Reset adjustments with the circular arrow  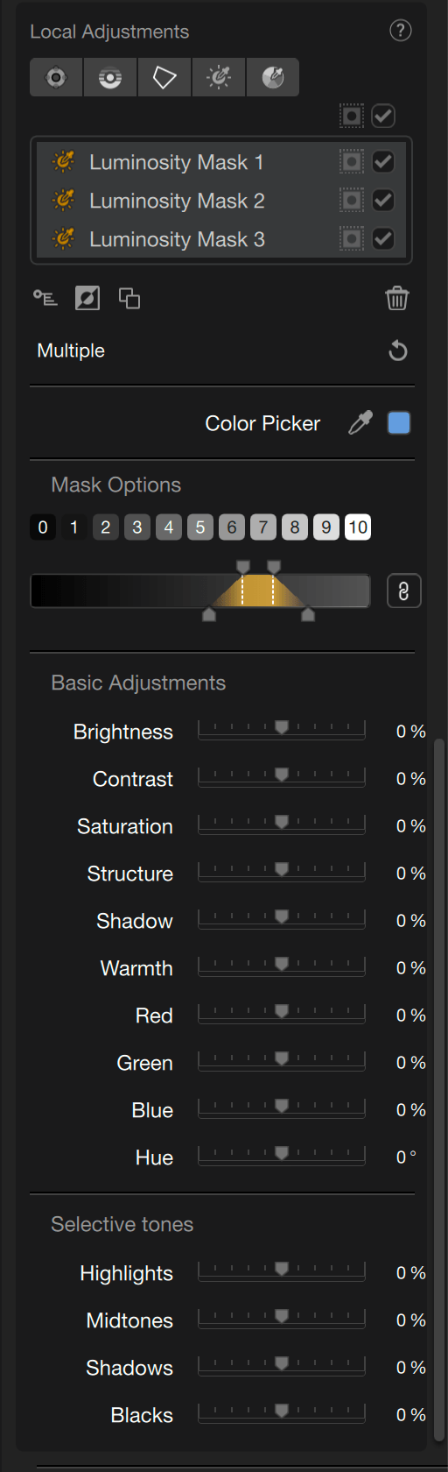398,351
